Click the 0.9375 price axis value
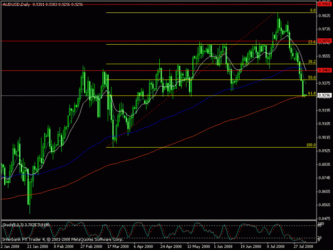This screenshot has width=333, height=250. click(x=324, y=83)
